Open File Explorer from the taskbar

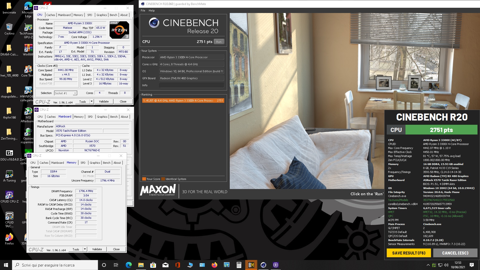pyautogui.click(x=141, y=265)
